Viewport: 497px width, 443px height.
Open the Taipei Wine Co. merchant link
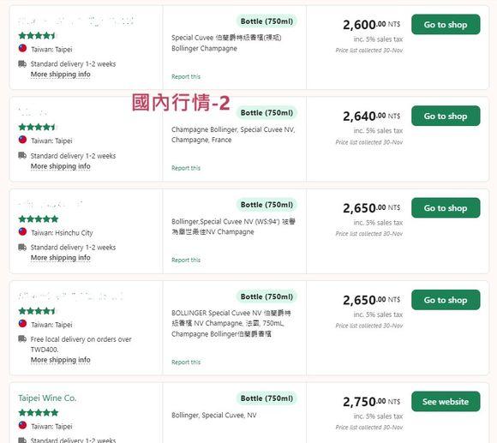point(47,398)
